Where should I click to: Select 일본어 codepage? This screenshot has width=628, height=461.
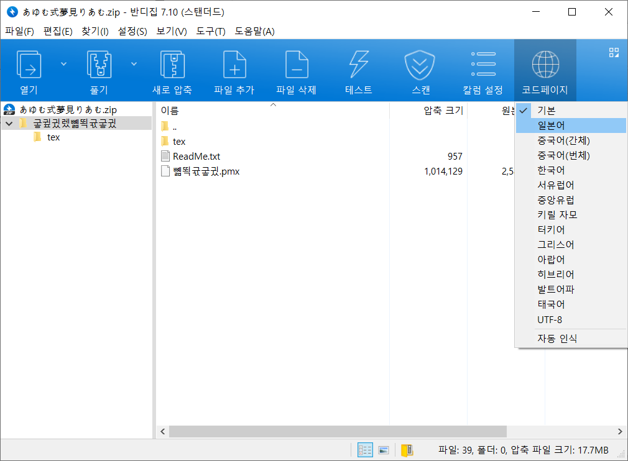tap(571, 126)
